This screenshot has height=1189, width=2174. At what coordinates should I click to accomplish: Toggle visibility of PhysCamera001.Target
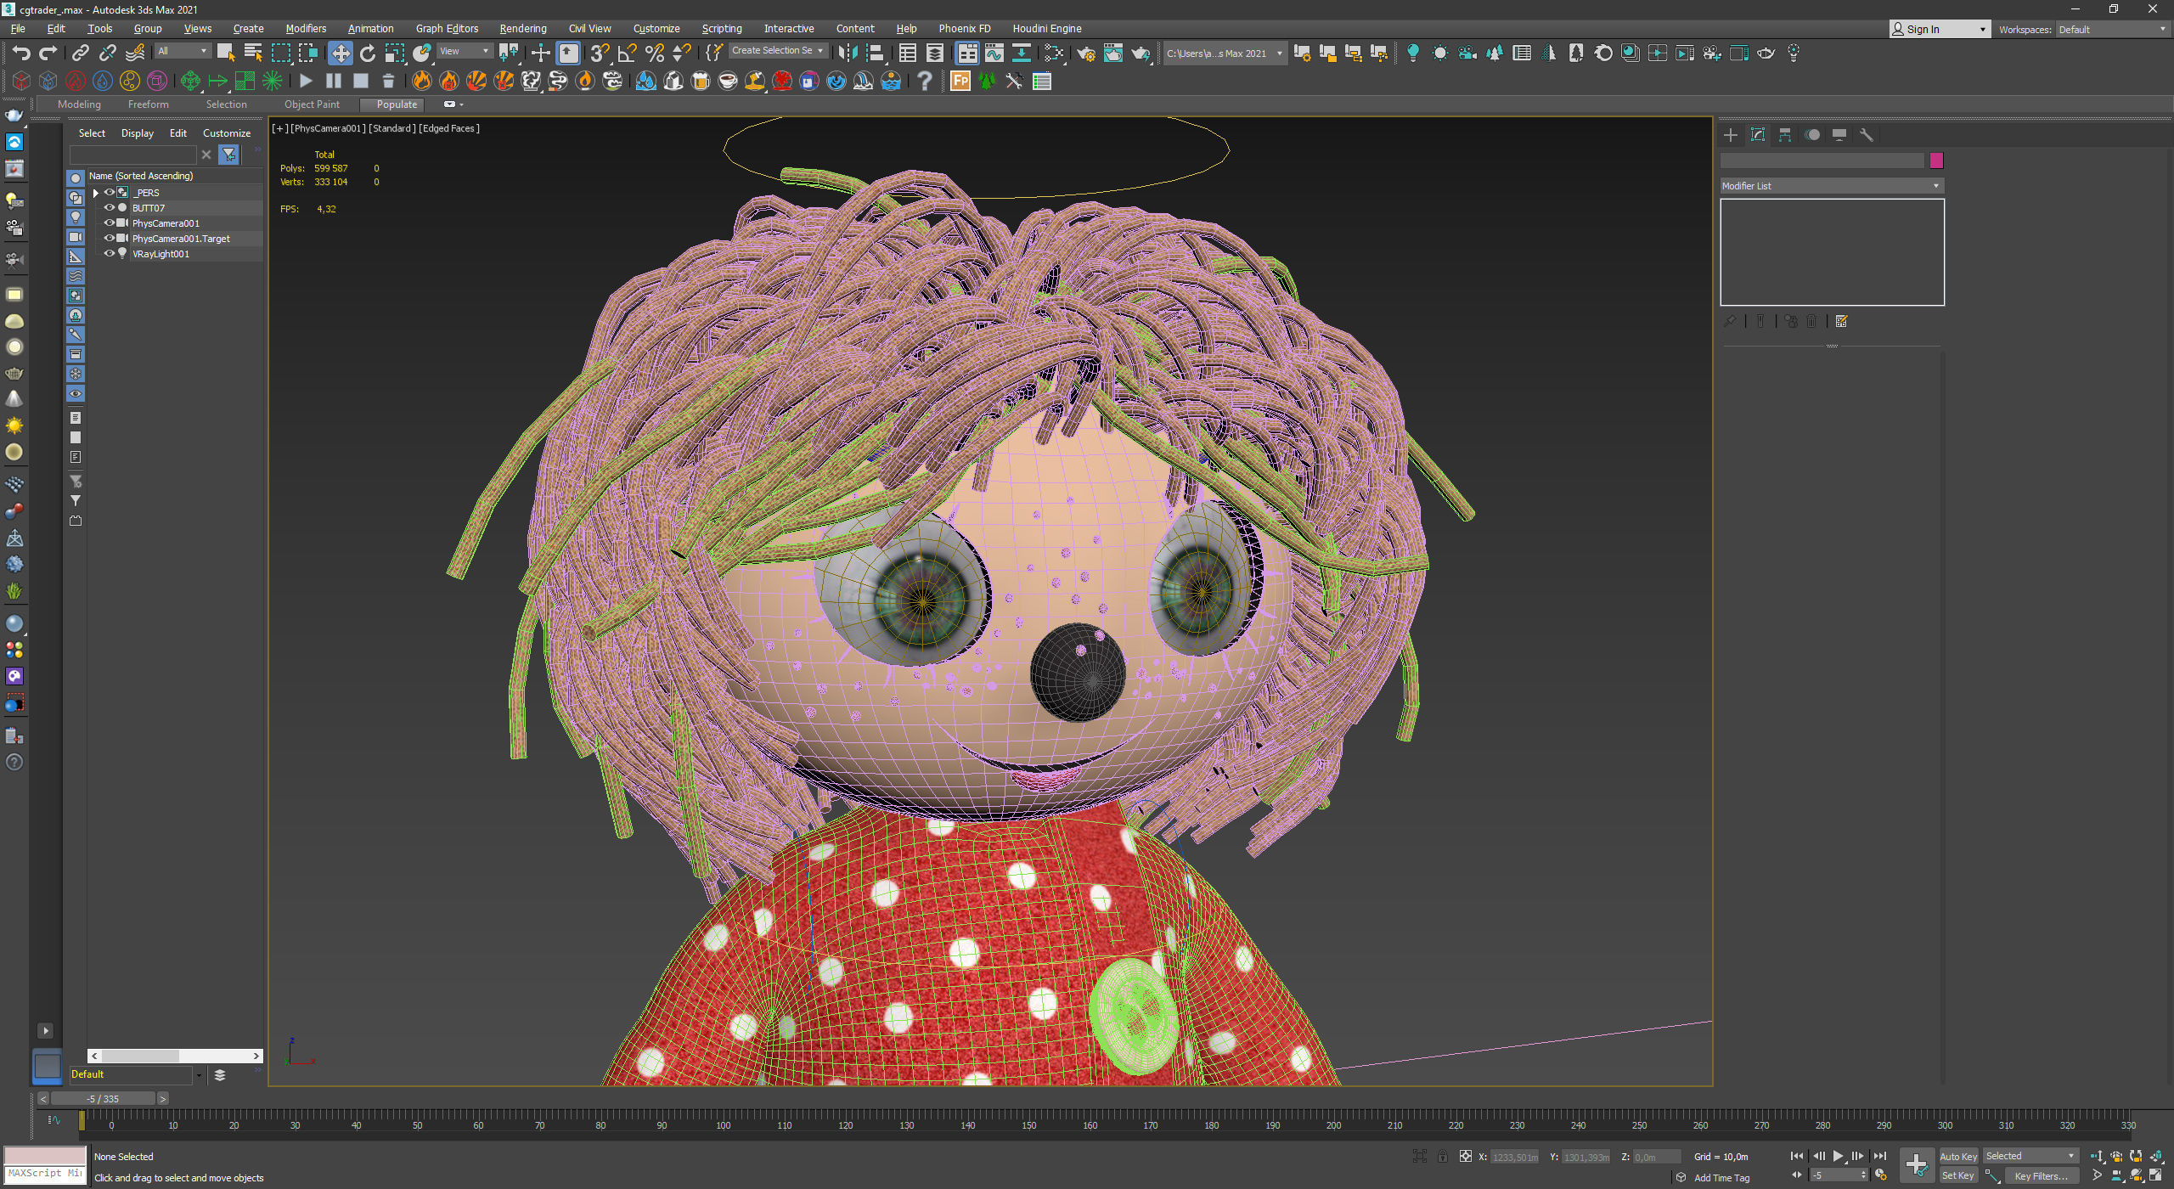click(x=110, y=239)
